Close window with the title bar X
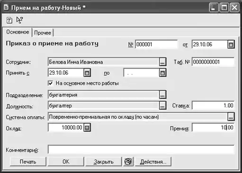 coord(234,8)
